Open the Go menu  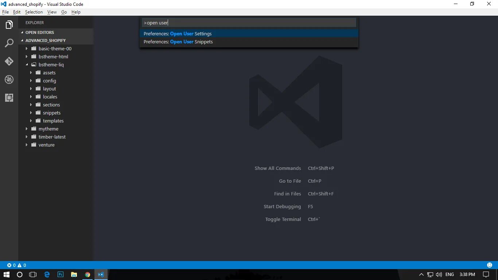tap(64, 12)
